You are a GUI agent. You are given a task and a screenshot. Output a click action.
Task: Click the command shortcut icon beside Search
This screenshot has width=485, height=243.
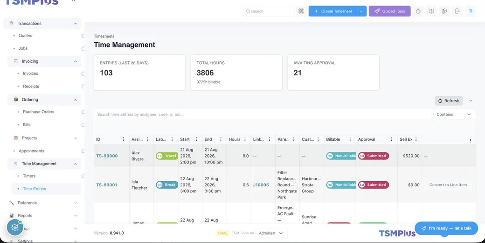[301, 11]
